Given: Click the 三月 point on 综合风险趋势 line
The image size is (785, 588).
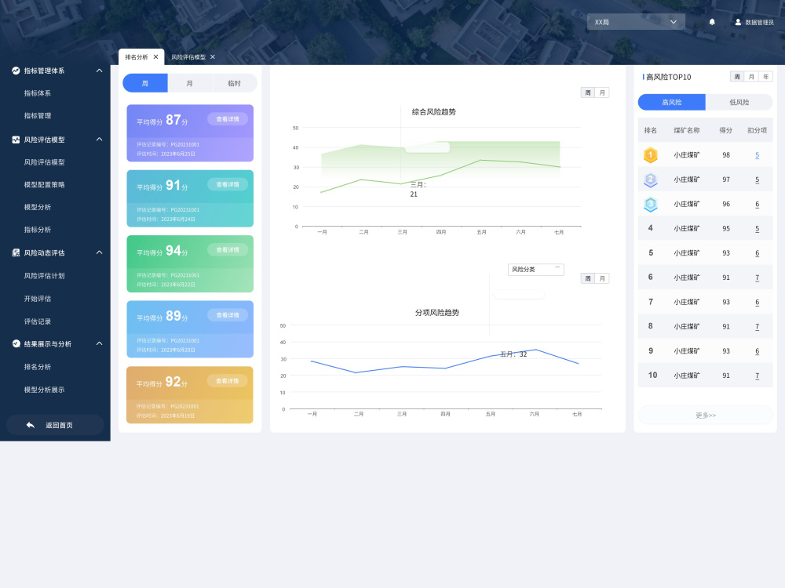Looking at the screenshot, I should 400,183.
